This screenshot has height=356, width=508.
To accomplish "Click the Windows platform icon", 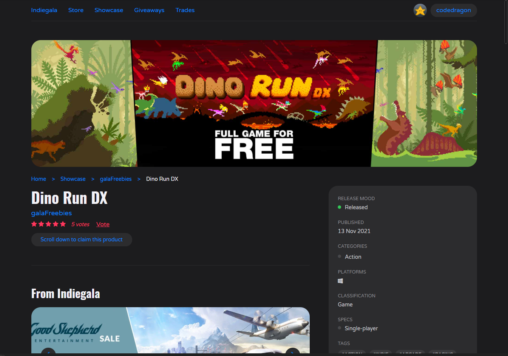I will 340,281.
